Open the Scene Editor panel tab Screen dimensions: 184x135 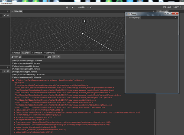coord(17,12)
